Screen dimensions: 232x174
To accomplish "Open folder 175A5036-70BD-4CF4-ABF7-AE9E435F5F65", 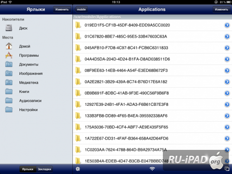I will [152, 127].
